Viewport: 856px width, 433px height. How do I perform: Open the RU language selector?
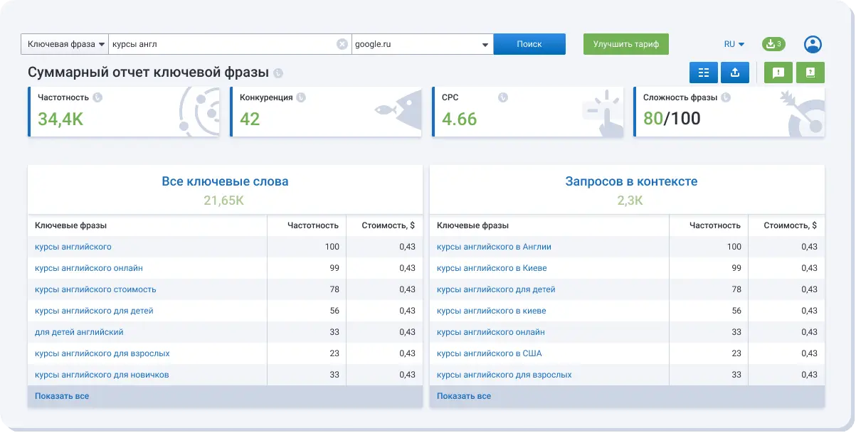734,44
